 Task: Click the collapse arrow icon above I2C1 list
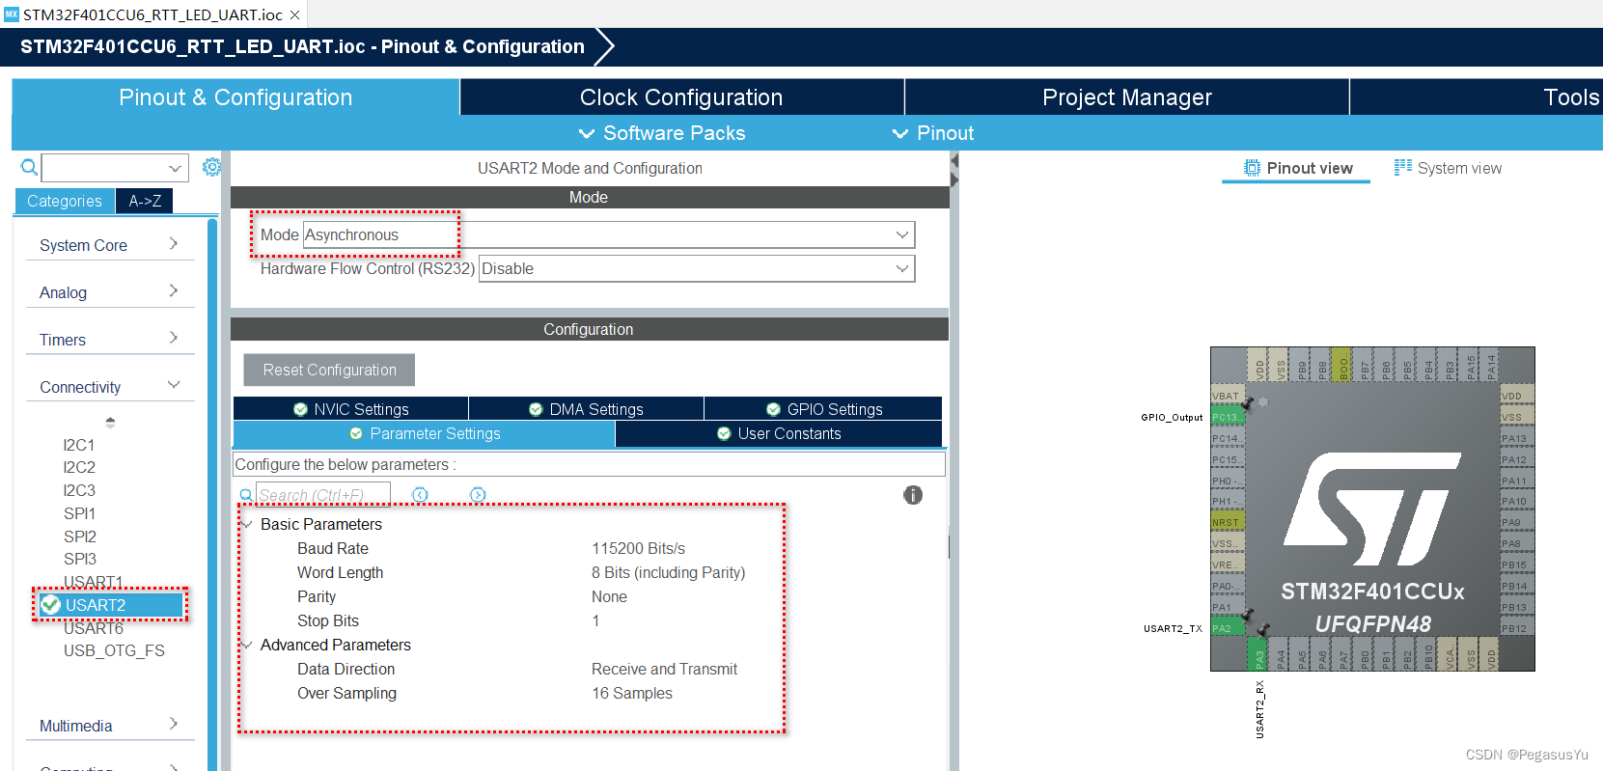pos(110,422)
